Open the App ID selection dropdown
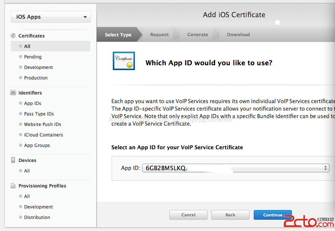The width and height of the screenshot is (335, 231). coord(235,168)
